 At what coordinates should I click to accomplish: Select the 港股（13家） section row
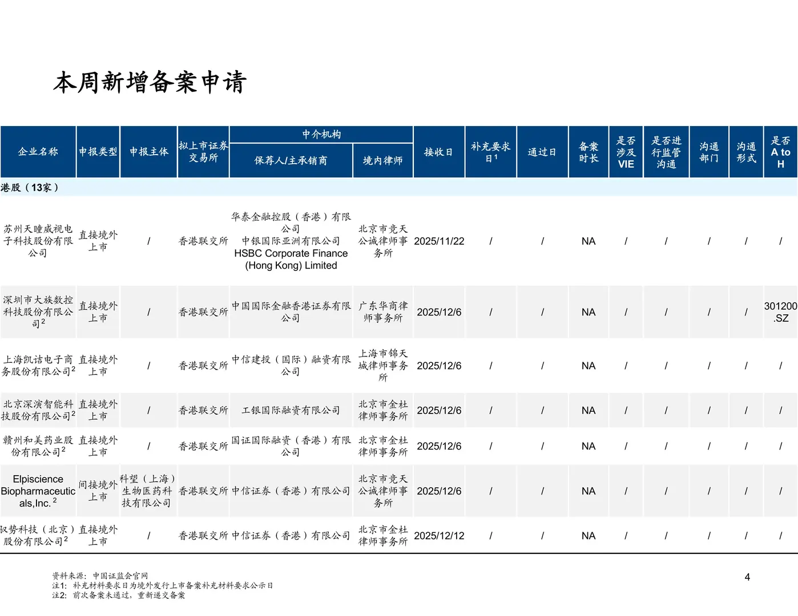[30, 187]
